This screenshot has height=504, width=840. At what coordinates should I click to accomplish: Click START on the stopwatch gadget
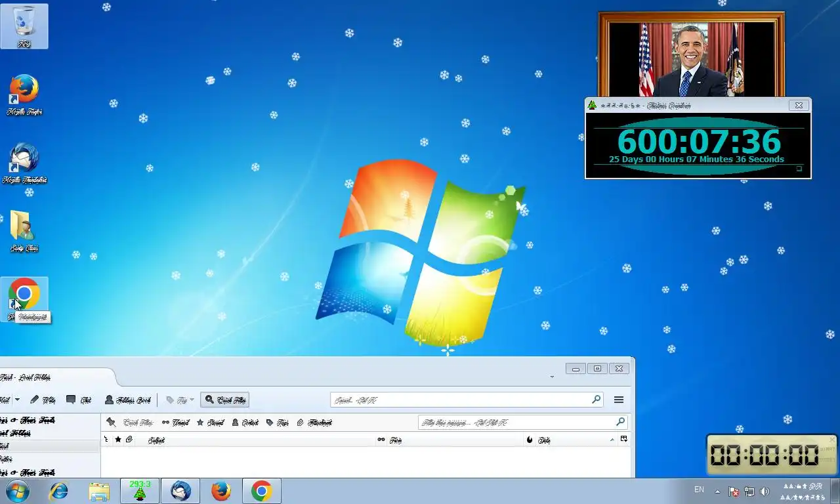[x=828, y=450]
